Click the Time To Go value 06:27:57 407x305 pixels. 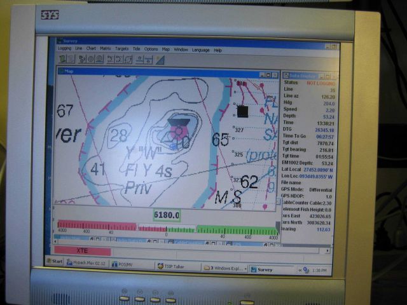(325, 137)
